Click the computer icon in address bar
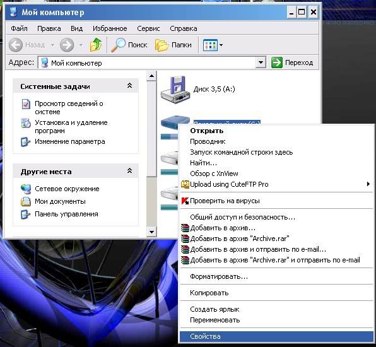The image size is (376, 347). [x=45, y=63]
